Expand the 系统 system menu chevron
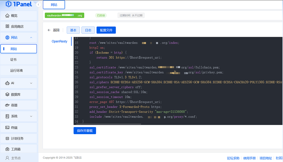 [31, 116]
